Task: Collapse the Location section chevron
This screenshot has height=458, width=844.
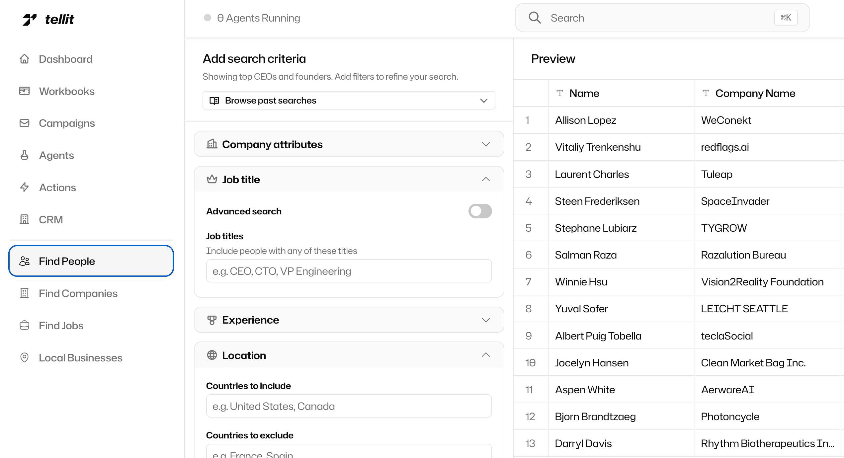Action: 486,355
